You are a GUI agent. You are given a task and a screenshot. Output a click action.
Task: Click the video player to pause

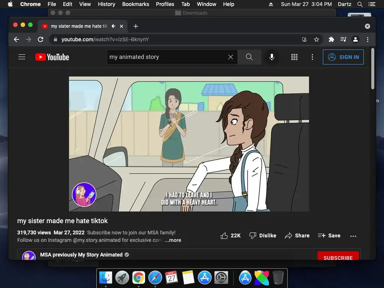pyautogui.click(x=189, y=144)
